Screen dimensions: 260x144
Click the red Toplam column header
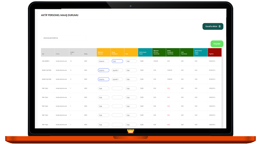(215, 52)
